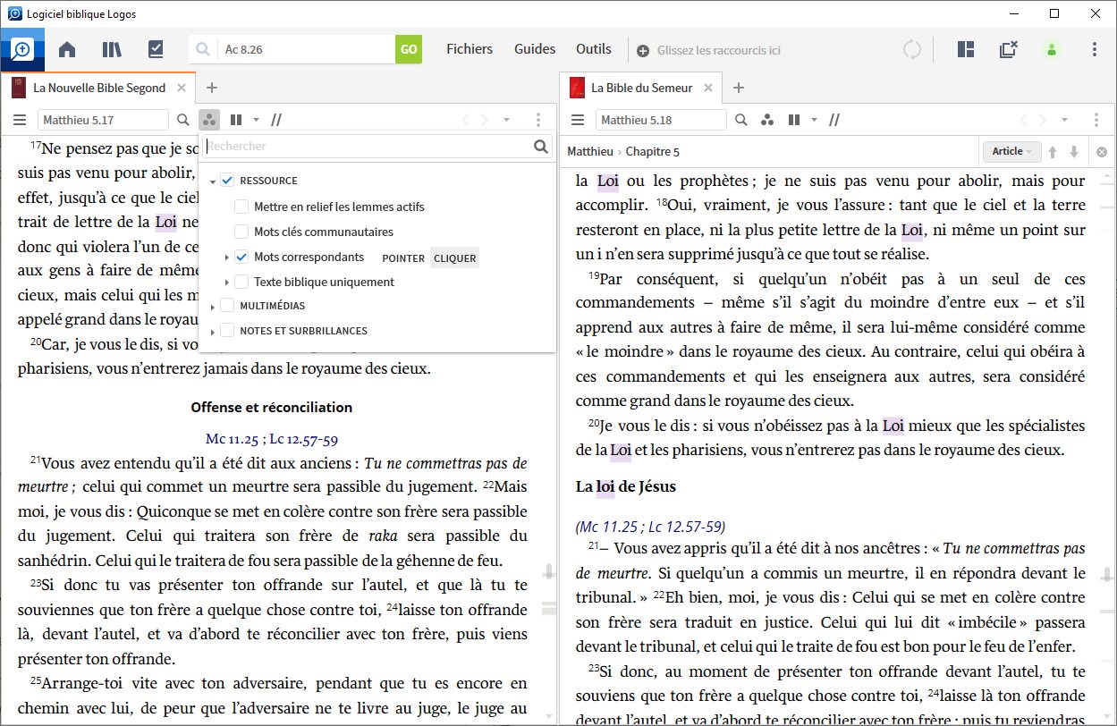1117x726 pixels.
Task: Collapse the RESSOURCE section
Action: 213,181
